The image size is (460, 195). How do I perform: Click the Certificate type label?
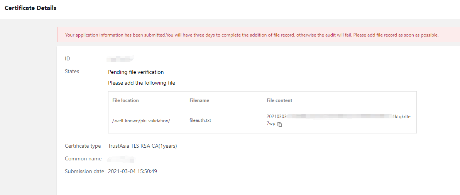(83, 146)
